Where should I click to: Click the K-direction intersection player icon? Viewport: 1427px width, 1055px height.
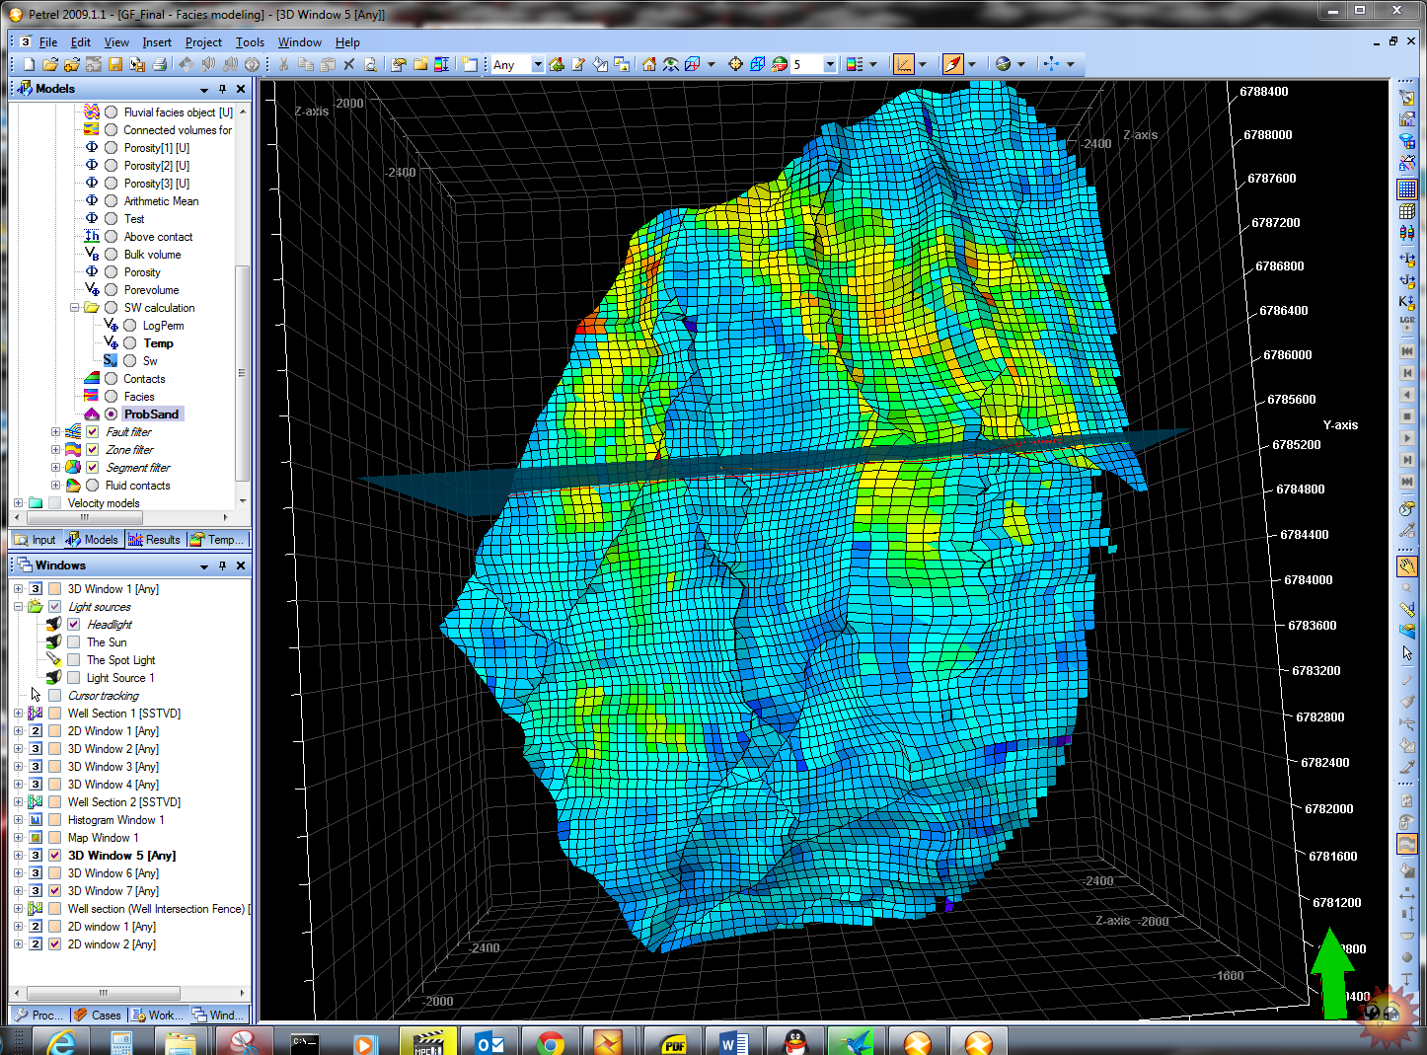pos(1407,302)
